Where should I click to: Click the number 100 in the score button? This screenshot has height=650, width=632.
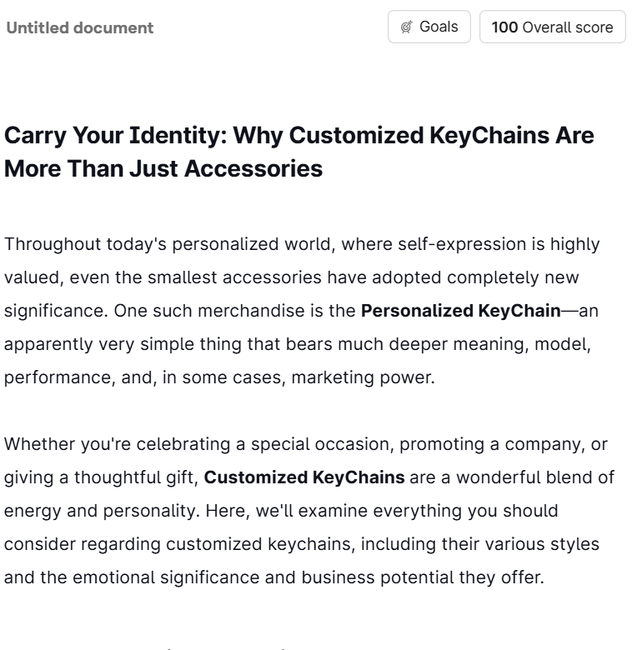tap(504, 27)
